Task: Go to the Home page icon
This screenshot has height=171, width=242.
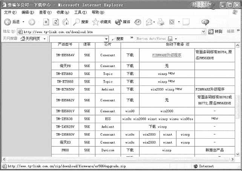Action: click(x=65, y=22)
